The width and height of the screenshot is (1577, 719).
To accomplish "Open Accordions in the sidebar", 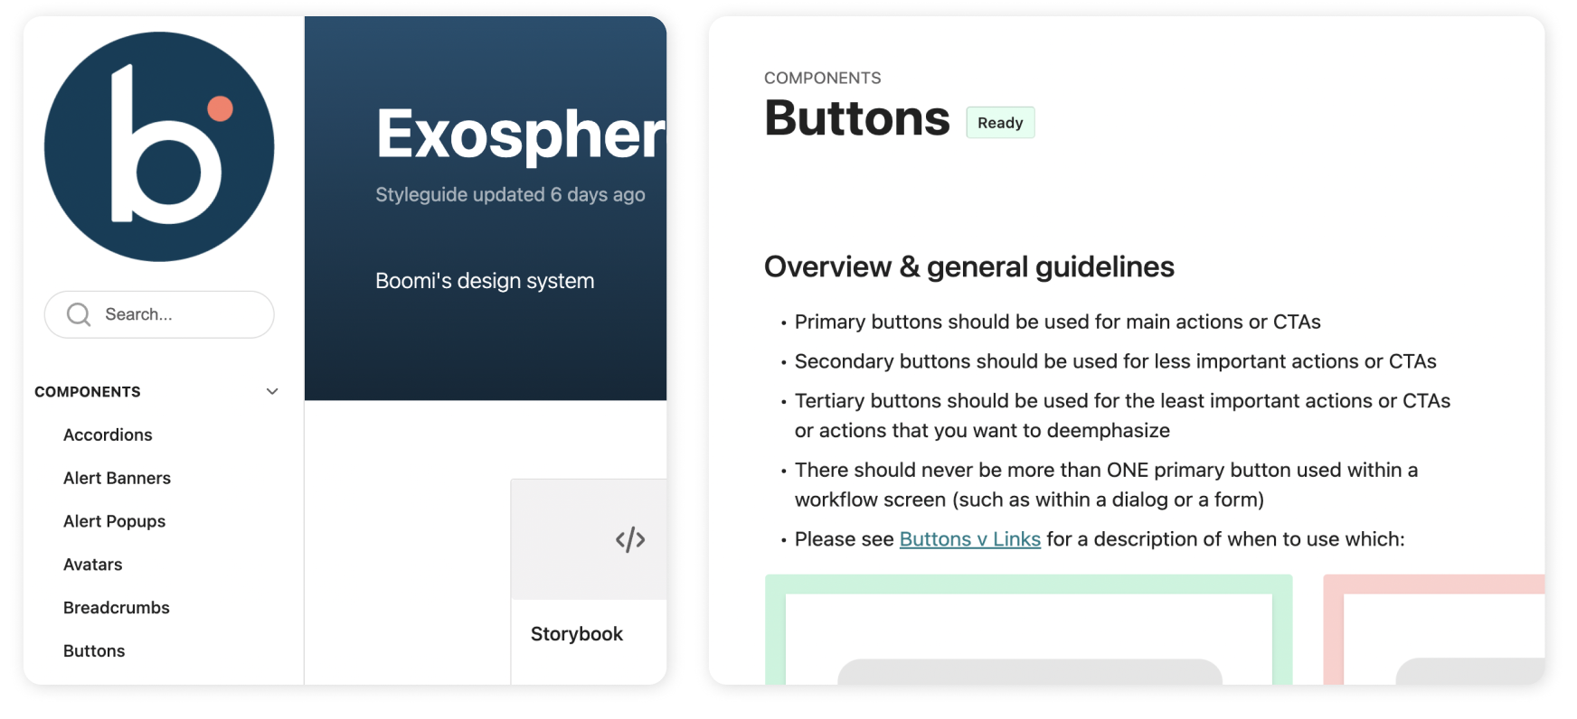I will point(108,434).
